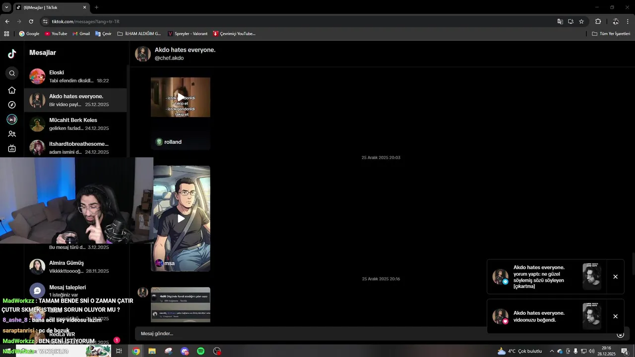Image resolution: width=635 pixels, height=357 pixels.
Task: Open the Eloski conversation
Action: coord(75,76)
